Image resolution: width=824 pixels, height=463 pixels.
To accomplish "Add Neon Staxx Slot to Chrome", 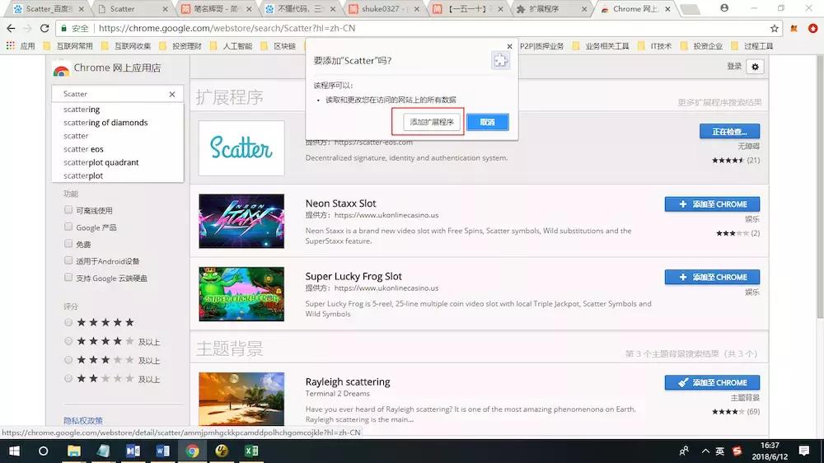I will coord(712,204).
